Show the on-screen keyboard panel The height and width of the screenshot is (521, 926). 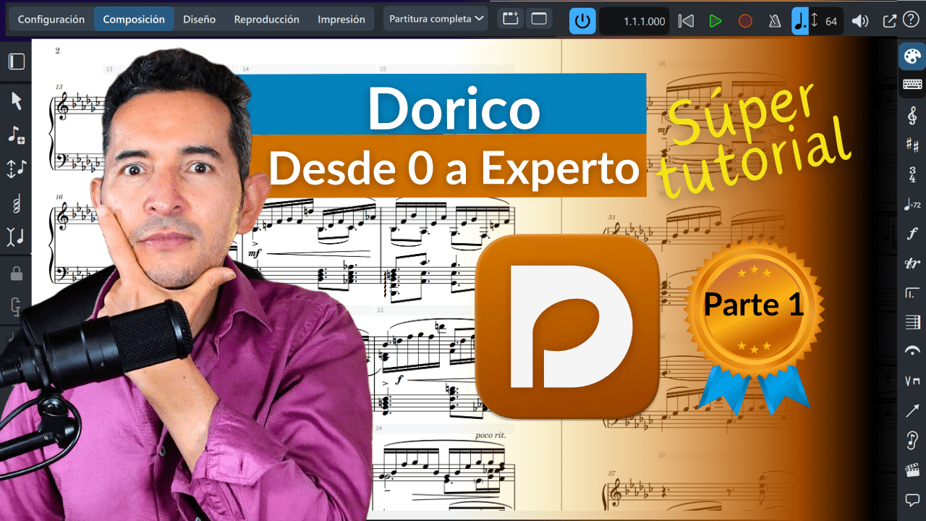912,85
